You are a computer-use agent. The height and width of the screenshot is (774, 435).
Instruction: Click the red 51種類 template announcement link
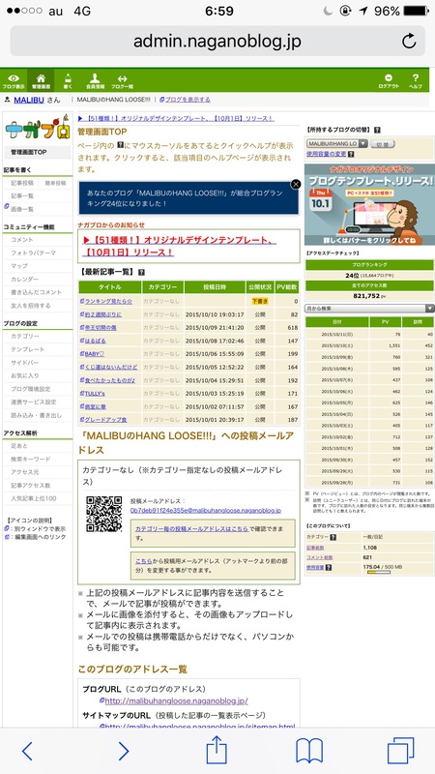click(180, 247)
